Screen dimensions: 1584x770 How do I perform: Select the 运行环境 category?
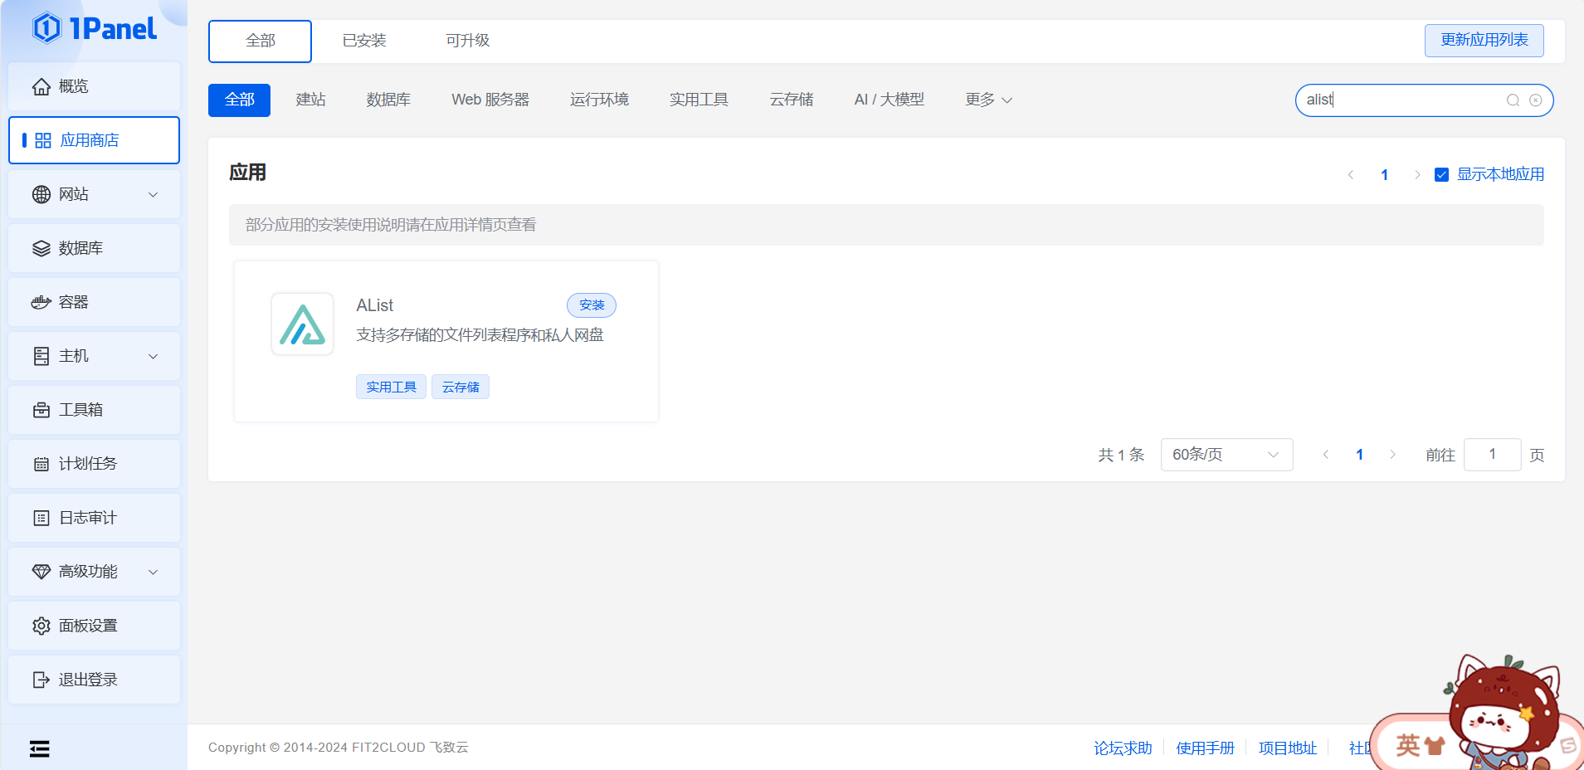point(599,100)
